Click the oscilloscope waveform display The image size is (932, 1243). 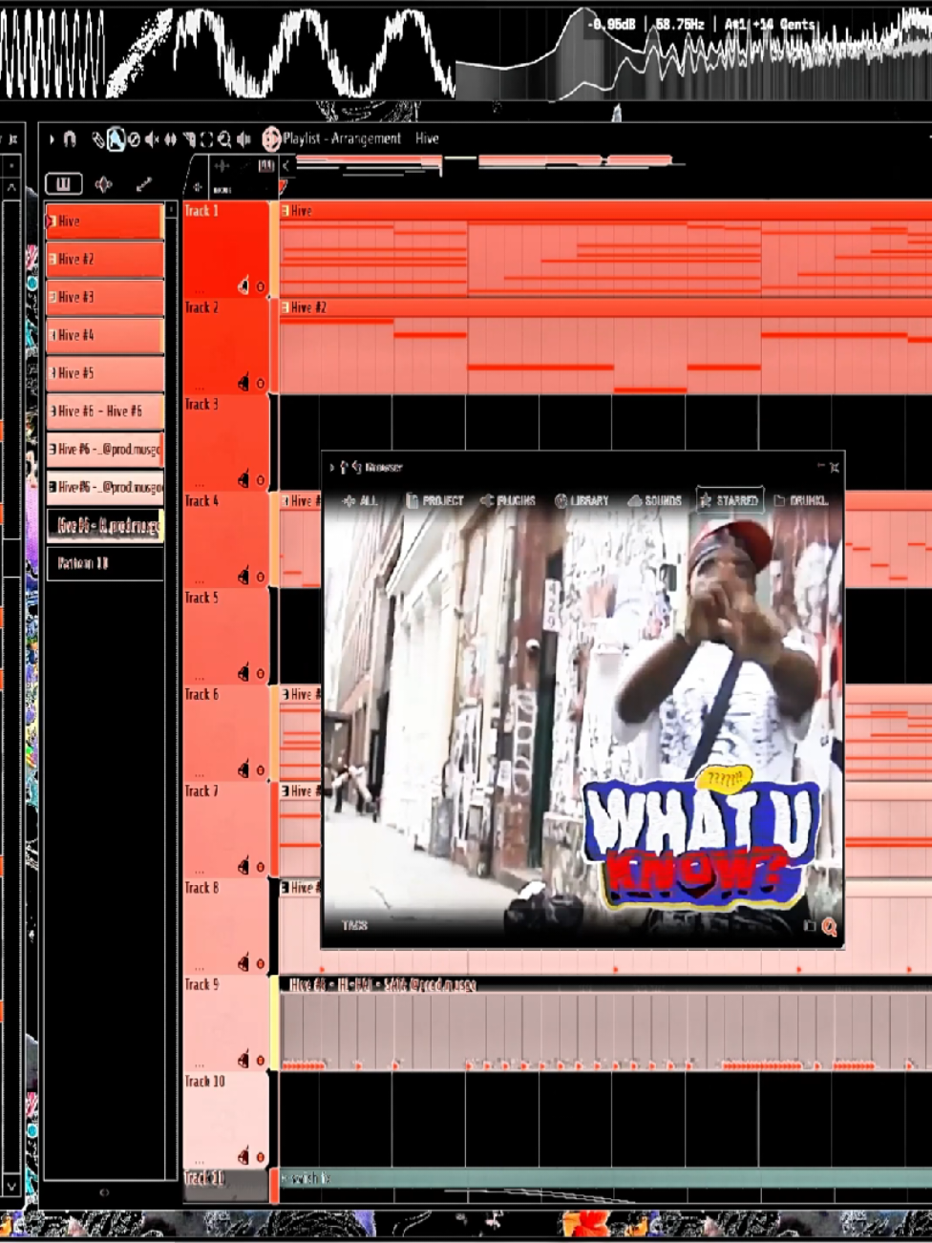coord(227,53)
